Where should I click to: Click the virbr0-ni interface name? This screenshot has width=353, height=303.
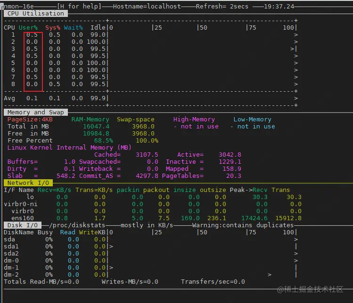[21, 204]
